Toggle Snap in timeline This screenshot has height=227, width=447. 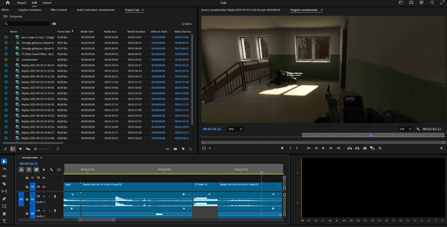point(29,170)
